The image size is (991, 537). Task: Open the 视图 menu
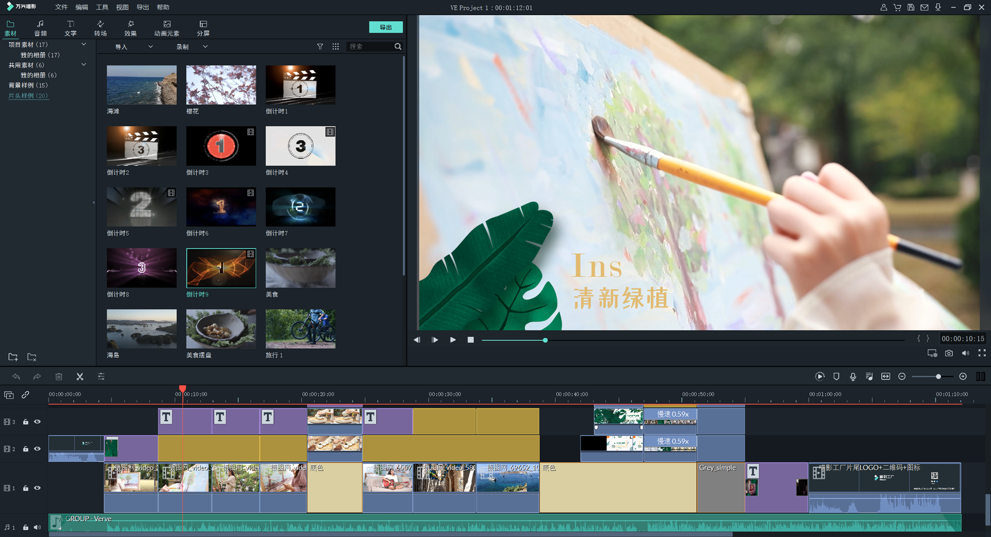pos(122,7)
